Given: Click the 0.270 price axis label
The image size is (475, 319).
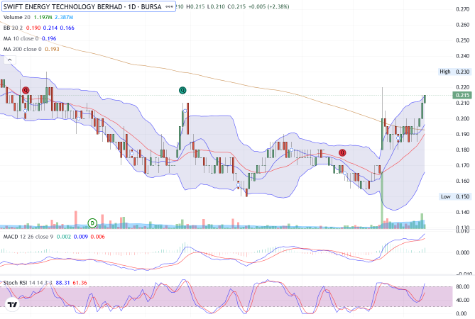Looking at the screenshot, I should (463, 9).
